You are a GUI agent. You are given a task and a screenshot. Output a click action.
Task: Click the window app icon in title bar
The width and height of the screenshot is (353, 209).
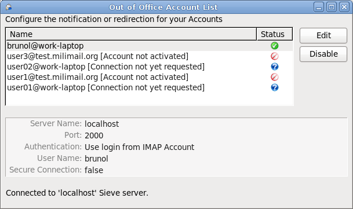tap(9, 7)
